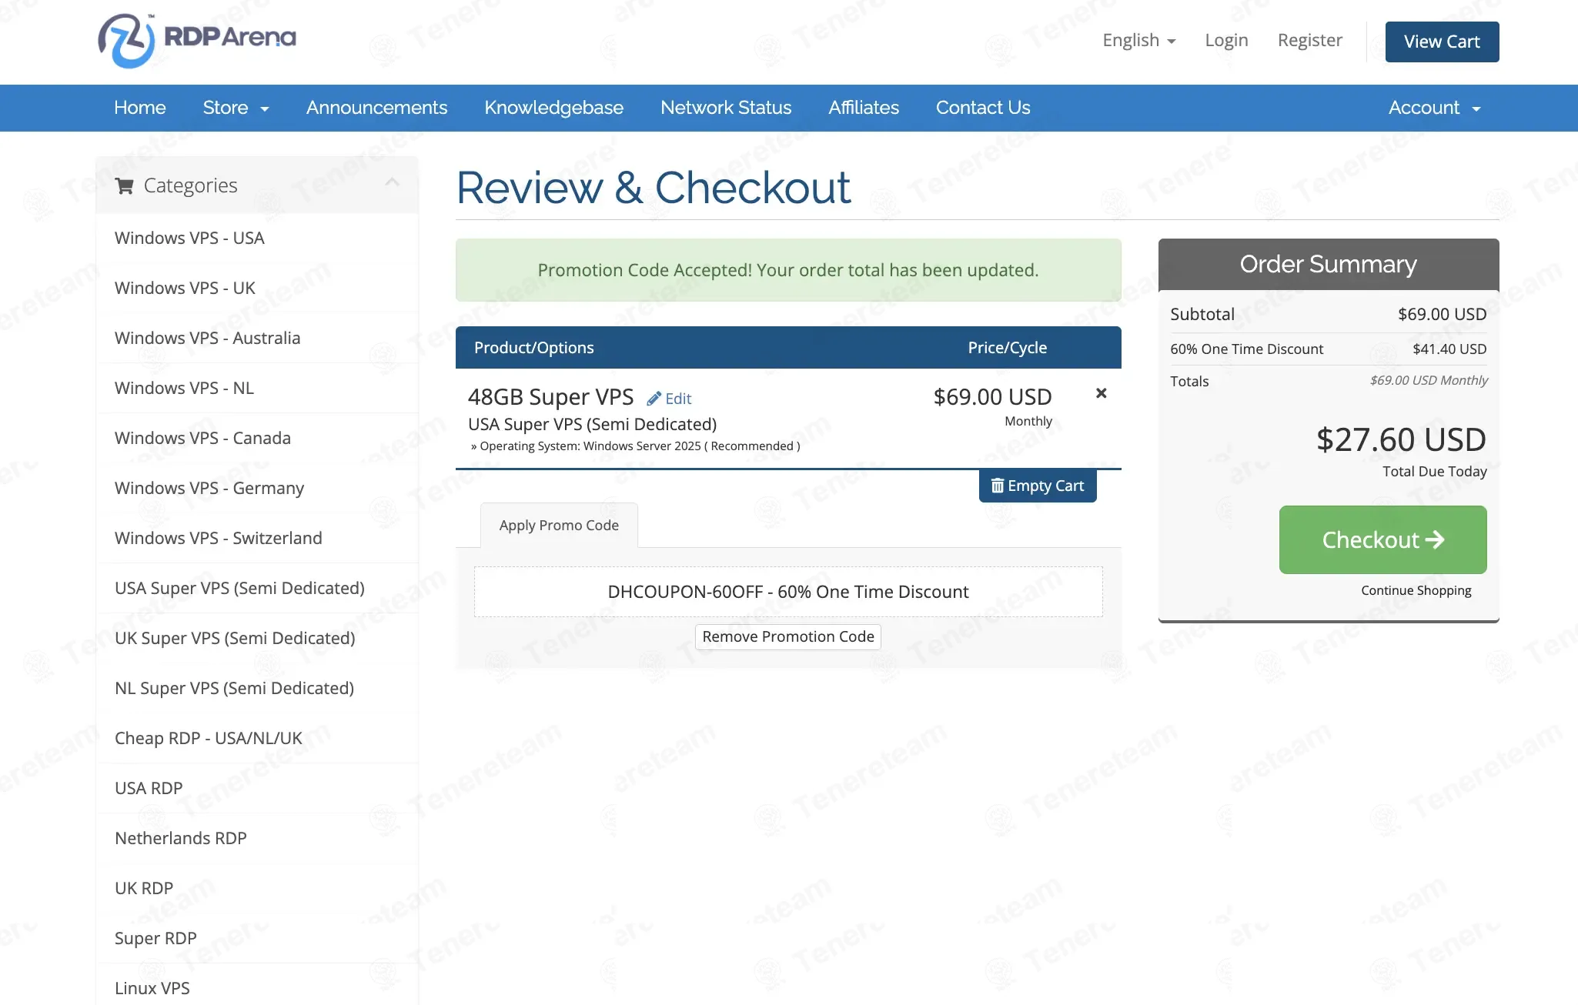The width and height of the screenshot is (1578, 1005).
Task: Remove 48GB Super VPS with the X icon
Action: (1101, 393)
